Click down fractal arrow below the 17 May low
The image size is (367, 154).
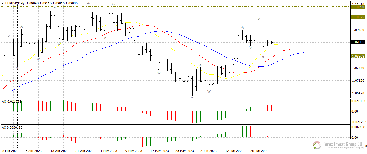(x=159, y=73)
